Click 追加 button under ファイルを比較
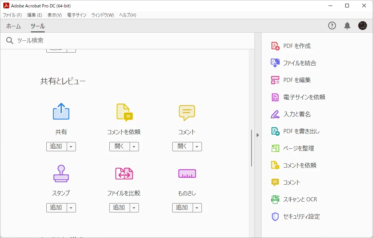Viewport: 373px width, 238px height. [120, 208]
